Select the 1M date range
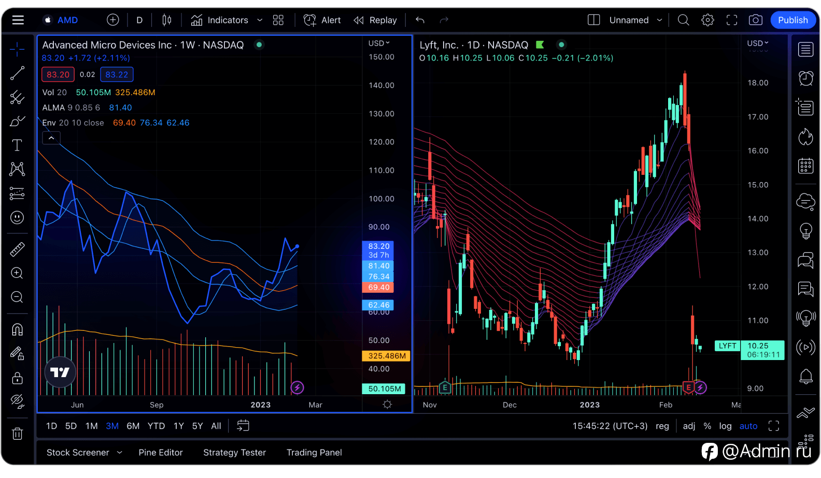The width and height of the screenshot is (821, 478). click(92, 426)
